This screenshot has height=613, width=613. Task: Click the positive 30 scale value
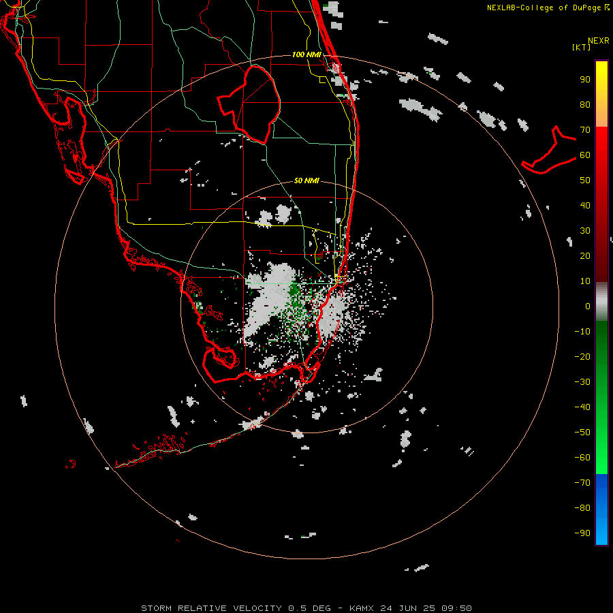coord(585,231)
